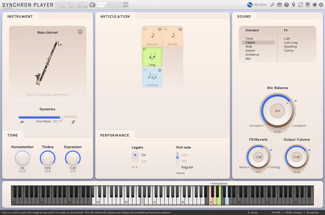Expand the Mod Wheel CC 1 dropdown

tap(61, 122)
